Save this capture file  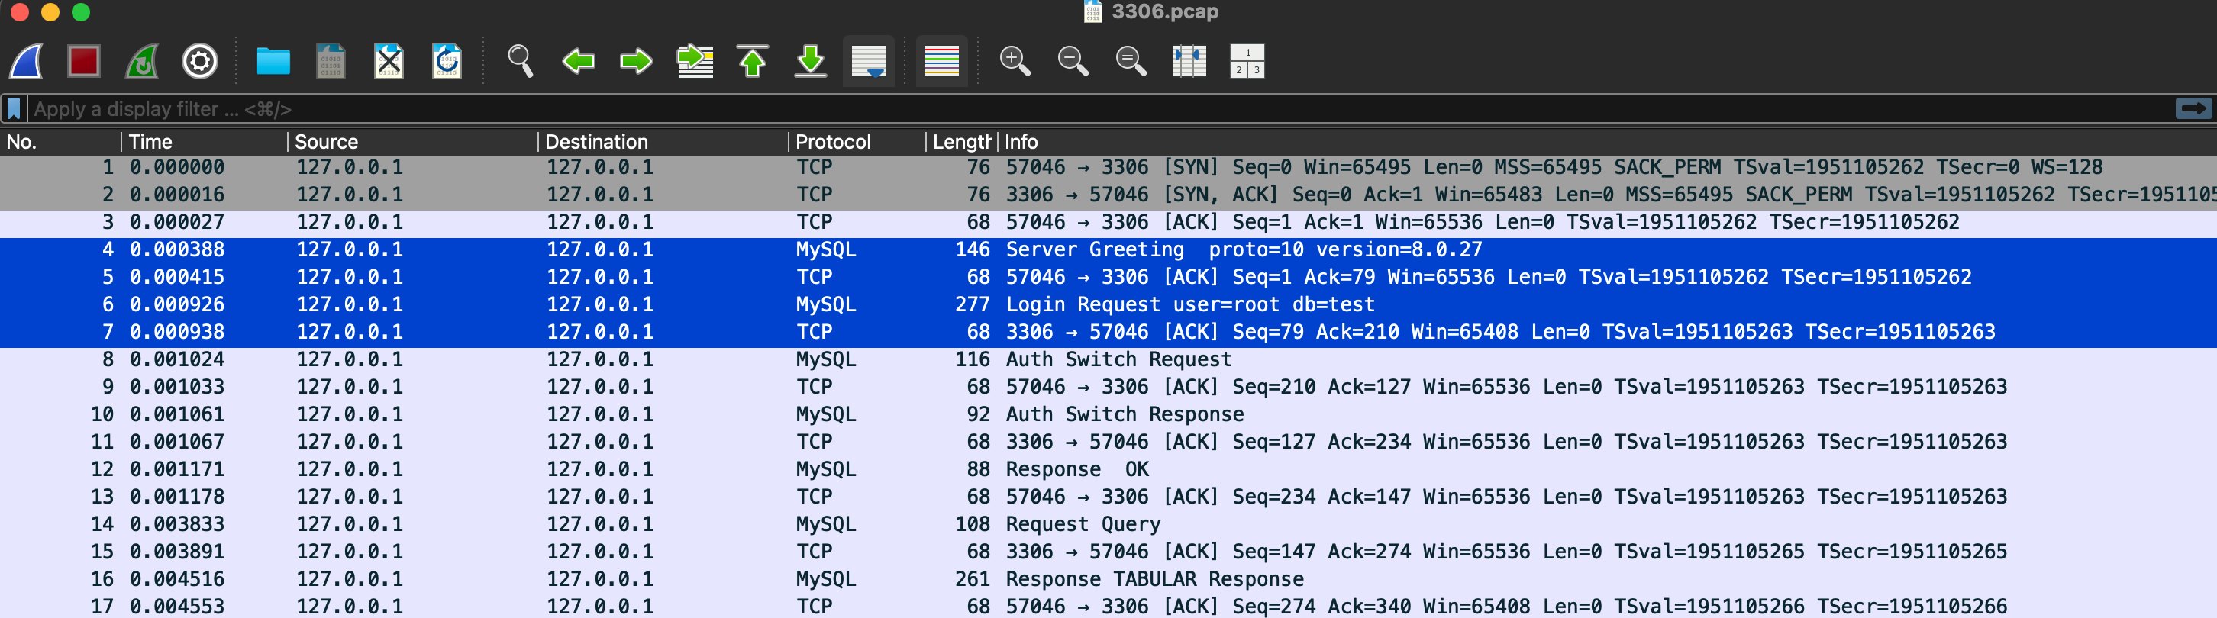click(x=331, y=62)
